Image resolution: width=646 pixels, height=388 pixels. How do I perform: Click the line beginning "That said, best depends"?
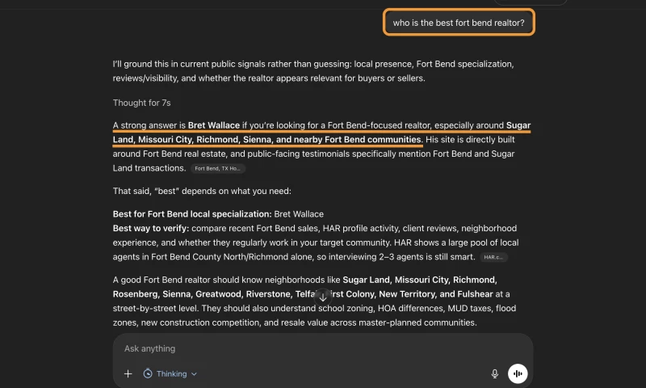click(202, 191)
